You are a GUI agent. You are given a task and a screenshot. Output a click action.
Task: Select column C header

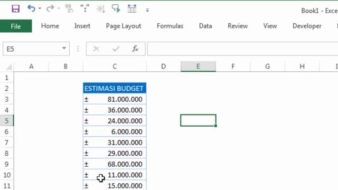(115, 66)
